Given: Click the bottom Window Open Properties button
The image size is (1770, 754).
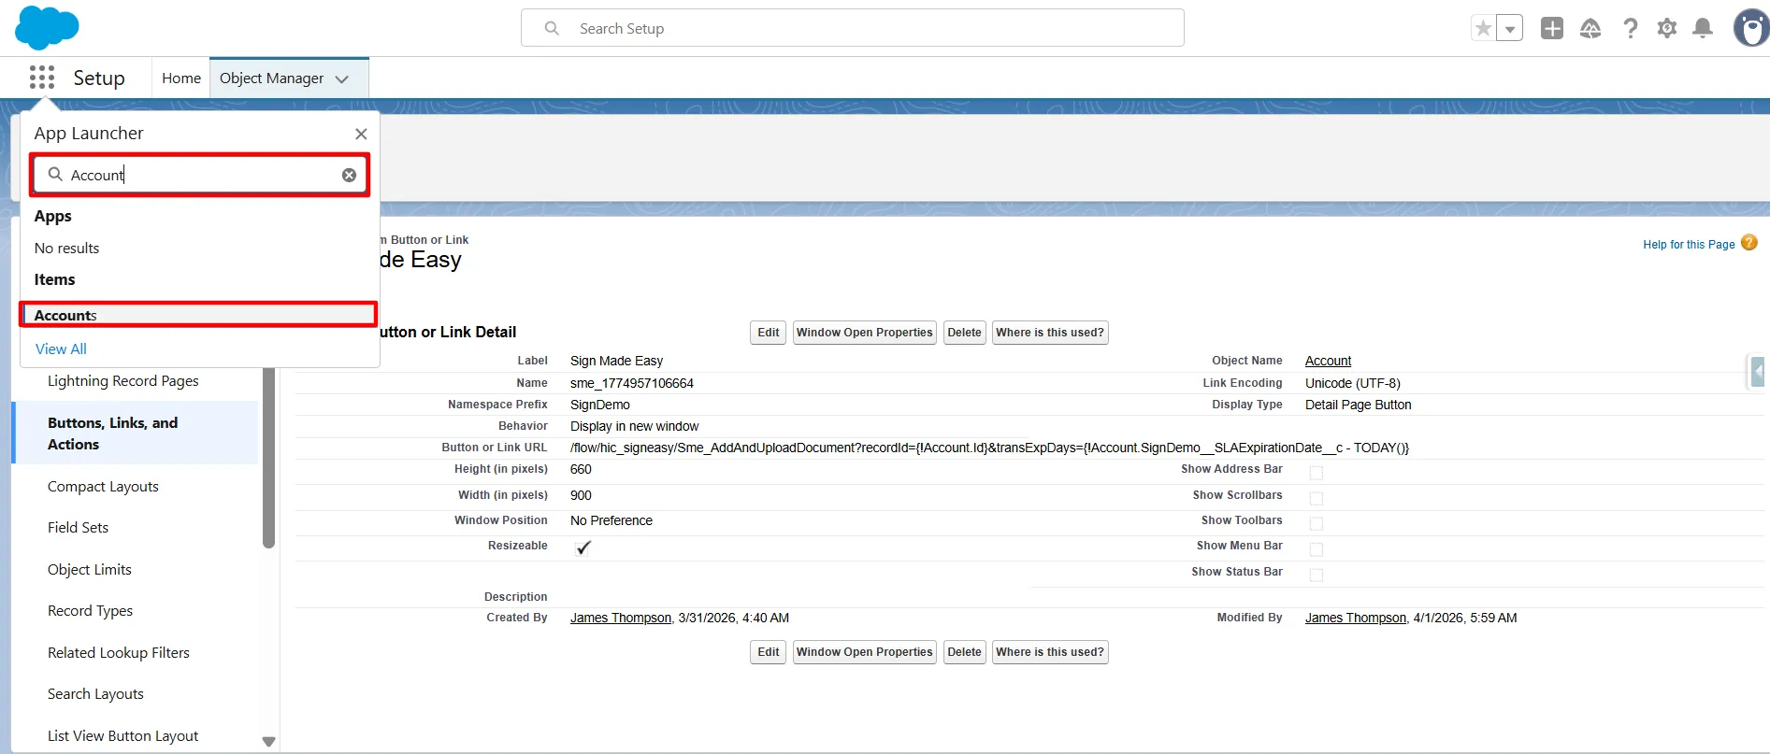Looking at the screenshot, I should [865, 652].
